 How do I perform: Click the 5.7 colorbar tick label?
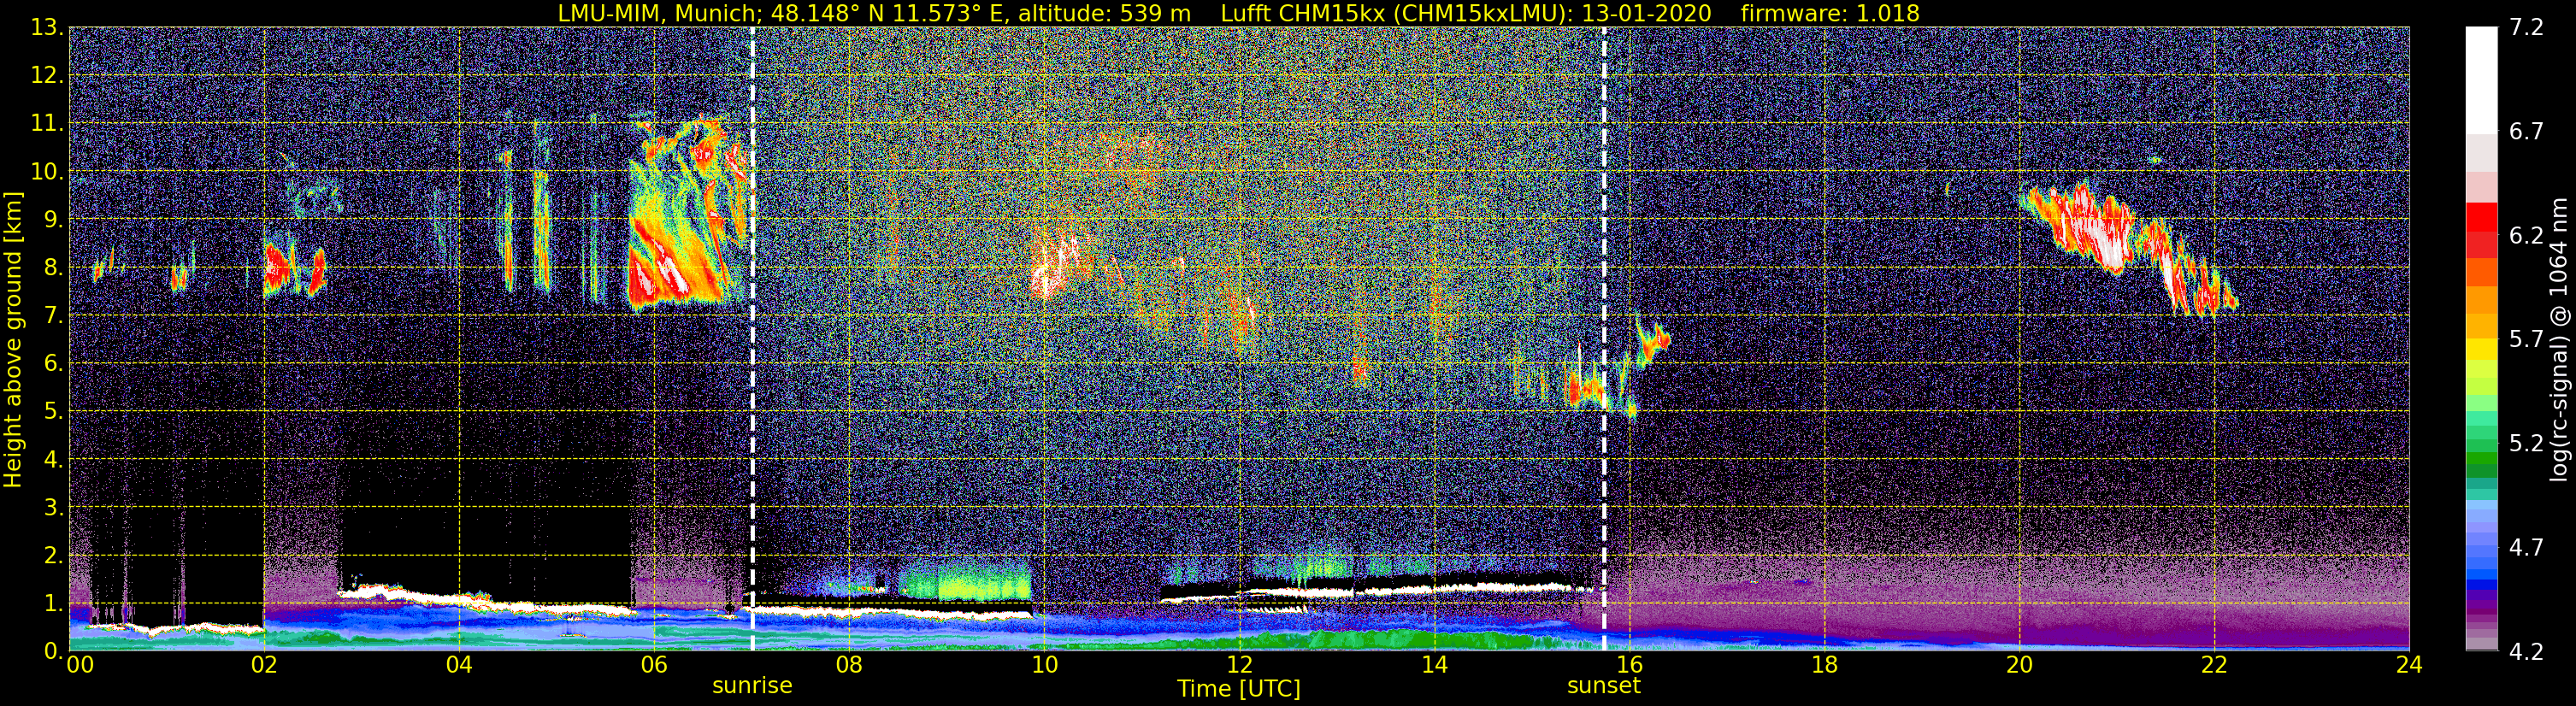click(x=2526, y=339)
